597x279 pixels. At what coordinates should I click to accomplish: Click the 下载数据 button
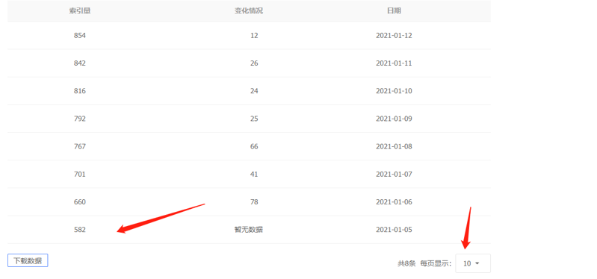28,261
